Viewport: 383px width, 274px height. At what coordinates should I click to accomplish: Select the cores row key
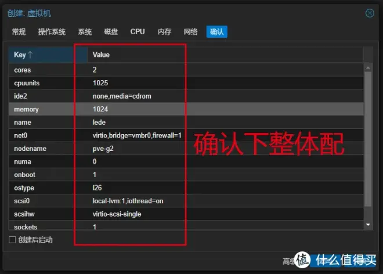point(23,70)
